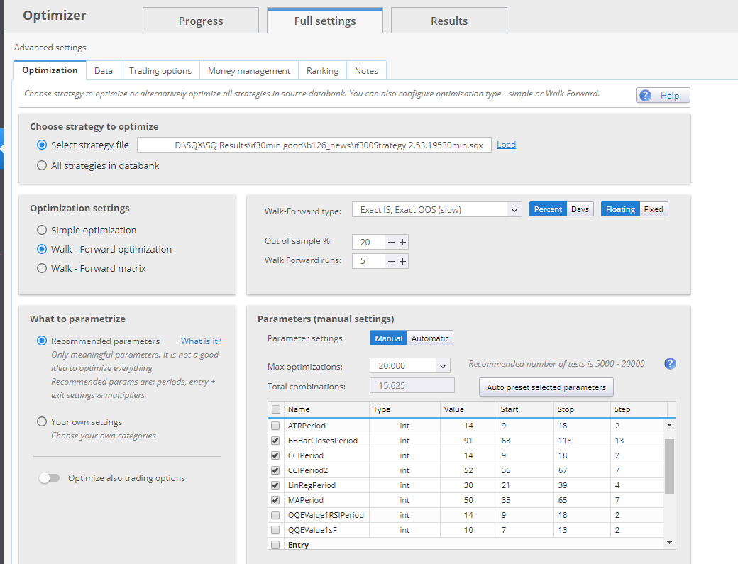Select Walk - Forward optimization radio button
This screenshot has width=738, height=564.
click(x=42, y=249)
